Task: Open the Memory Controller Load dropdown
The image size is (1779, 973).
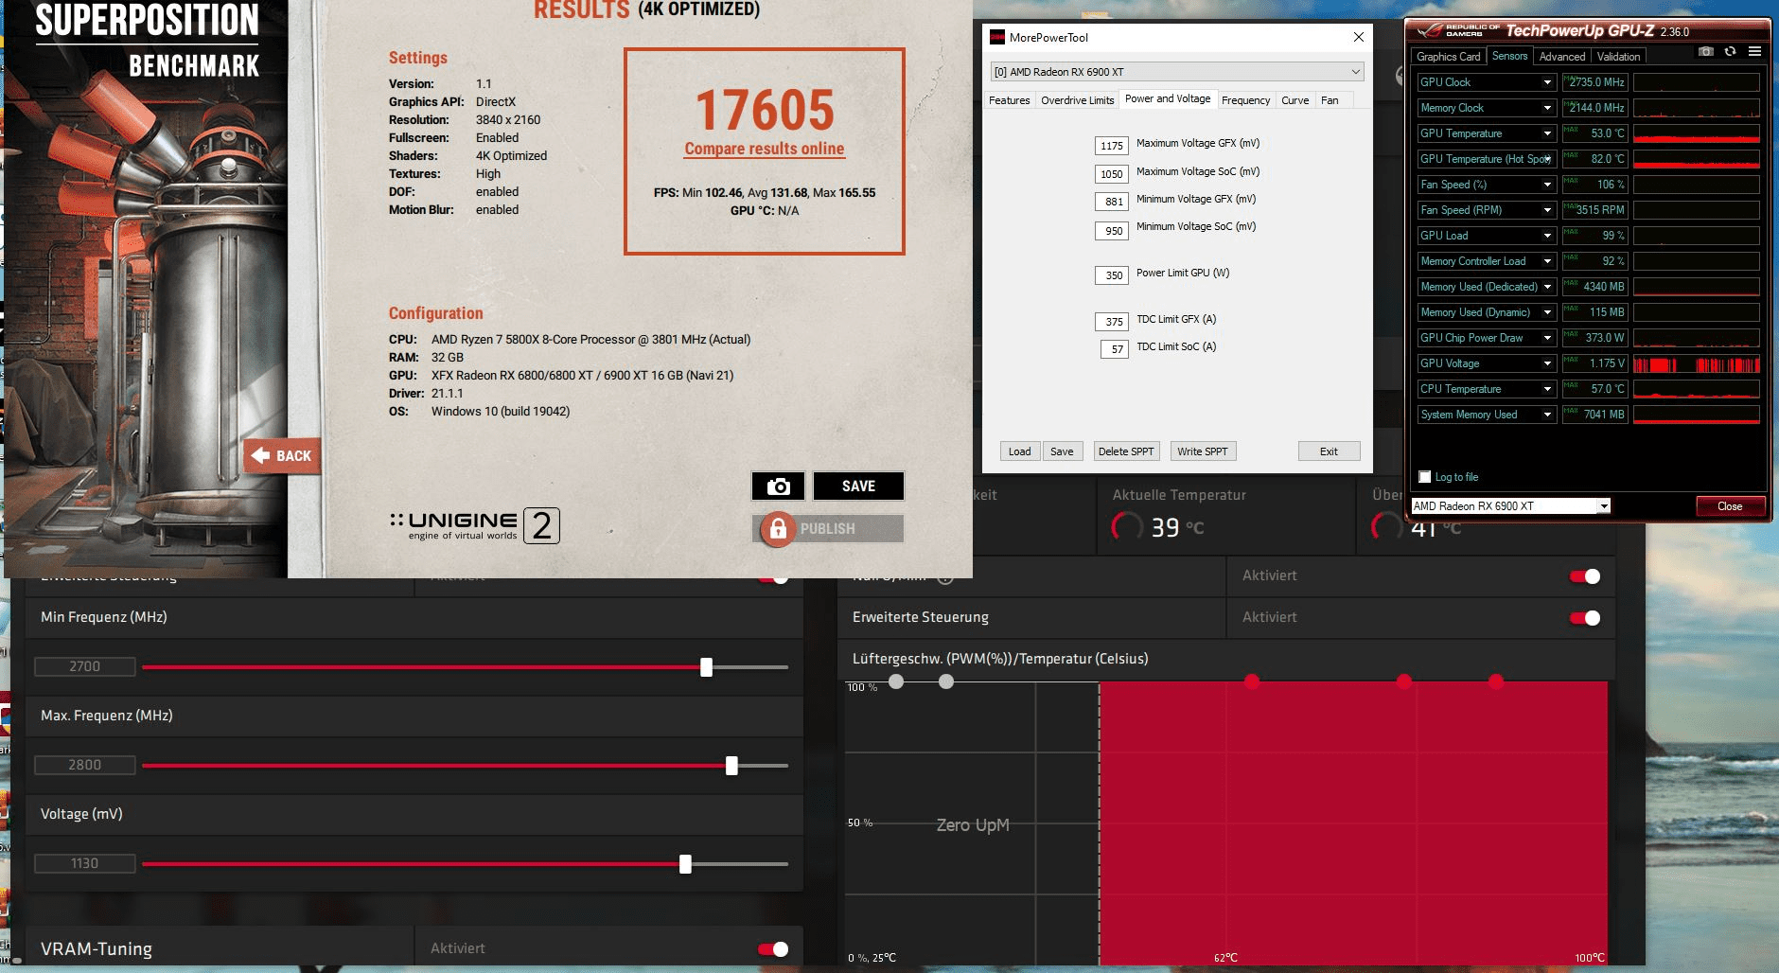Action: [x=1547, y=261]
